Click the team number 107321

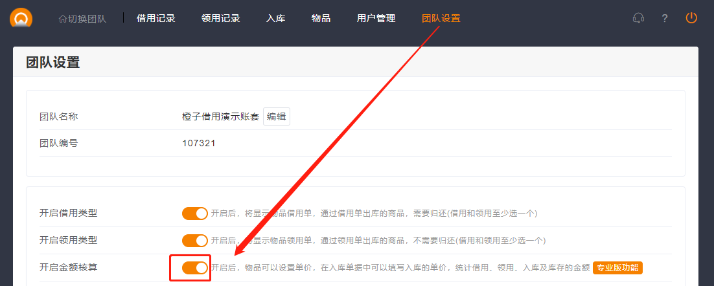click(199, 143)
